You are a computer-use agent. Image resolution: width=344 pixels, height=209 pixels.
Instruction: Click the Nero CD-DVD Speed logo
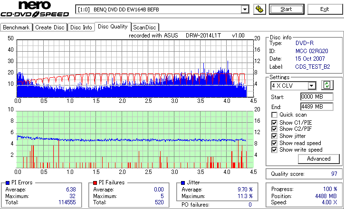coord(35,9)
